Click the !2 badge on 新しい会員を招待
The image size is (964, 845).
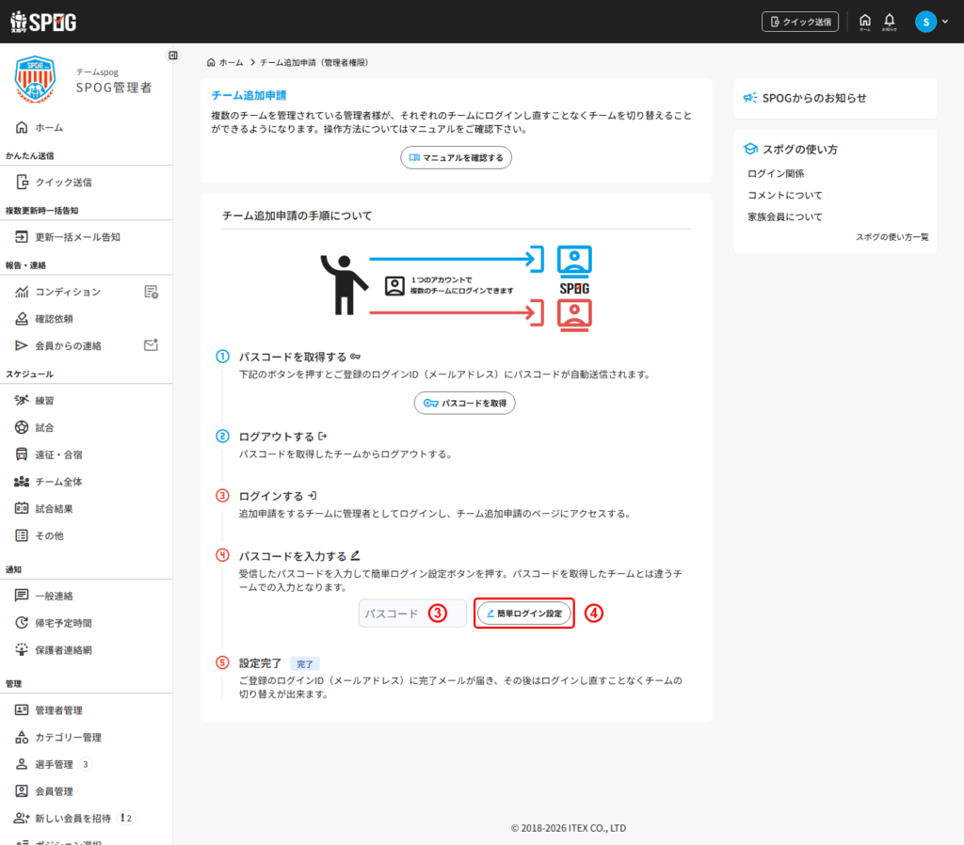point(126,818)
